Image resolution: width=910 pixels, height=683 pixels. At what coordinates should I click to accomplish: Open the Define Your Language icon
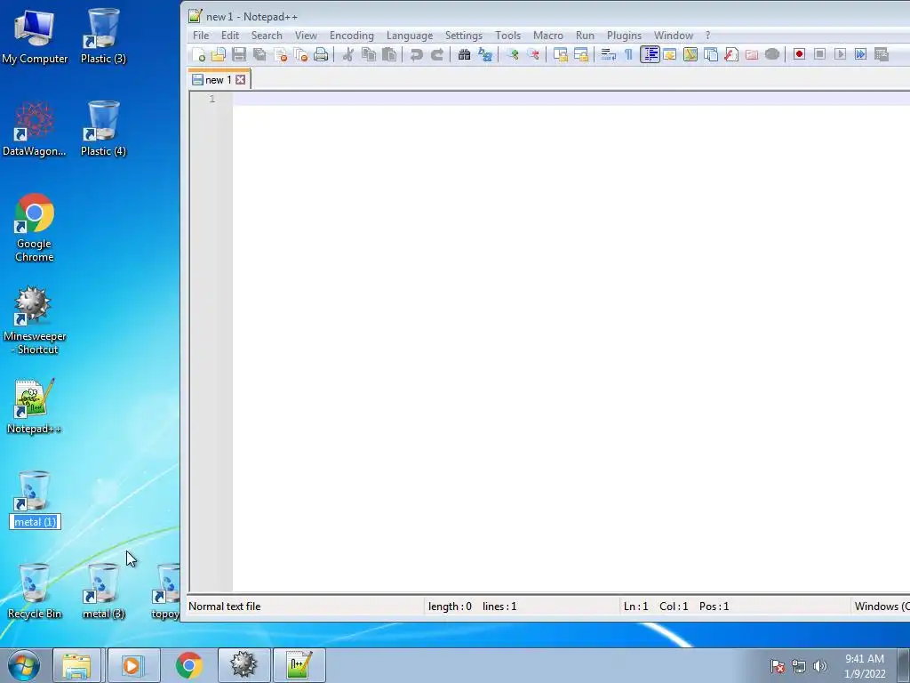(x=670, y=54)
